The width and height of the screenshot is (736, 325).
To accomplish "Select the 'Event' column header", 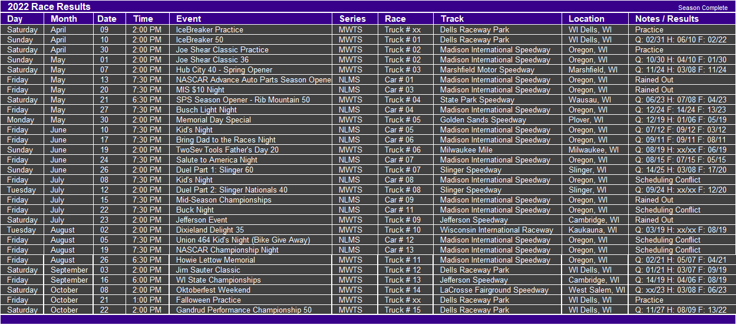I will [189, 19].
